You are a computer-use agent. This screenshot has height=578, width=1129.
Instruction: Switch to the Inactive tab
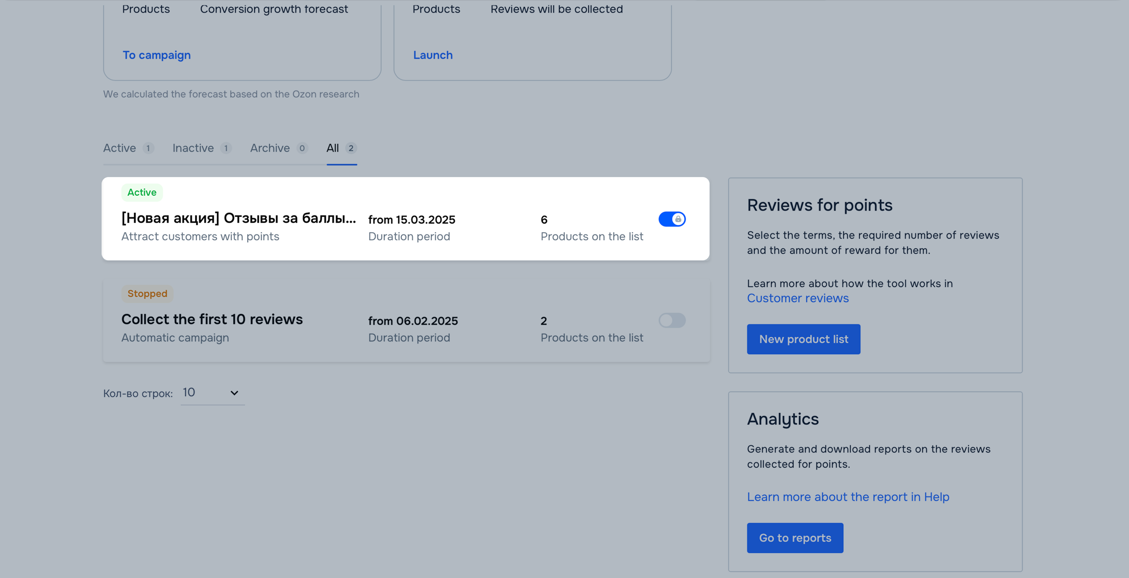(193, 148)
